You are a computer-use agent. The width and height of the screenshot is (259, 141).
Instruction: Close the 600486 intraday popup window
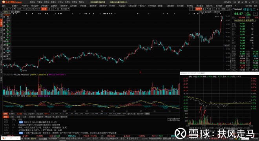(257, 73)
